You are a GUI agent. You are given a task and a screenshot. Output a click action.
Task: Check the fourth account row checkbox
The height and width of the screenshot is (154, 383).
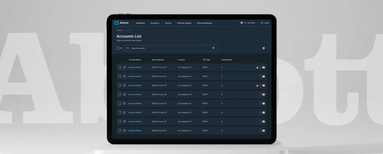point(120,94)
